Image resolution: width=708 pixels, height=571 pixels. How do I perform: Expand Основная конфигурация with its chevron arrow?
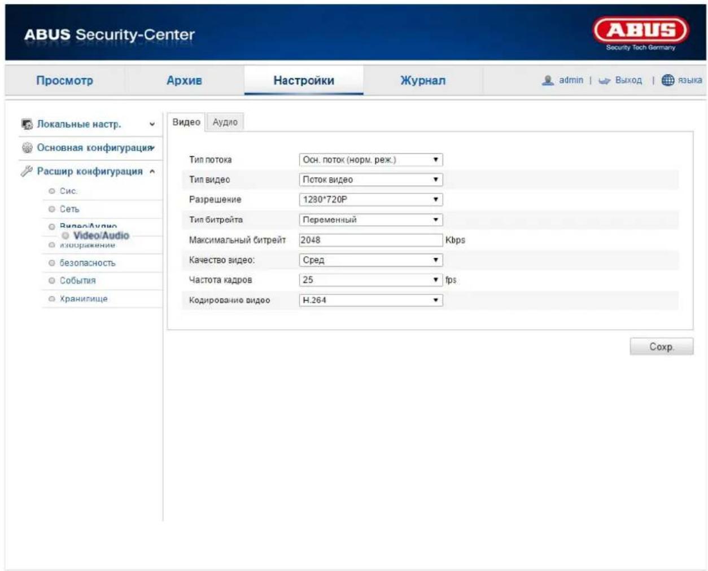[x=153, y=148]
